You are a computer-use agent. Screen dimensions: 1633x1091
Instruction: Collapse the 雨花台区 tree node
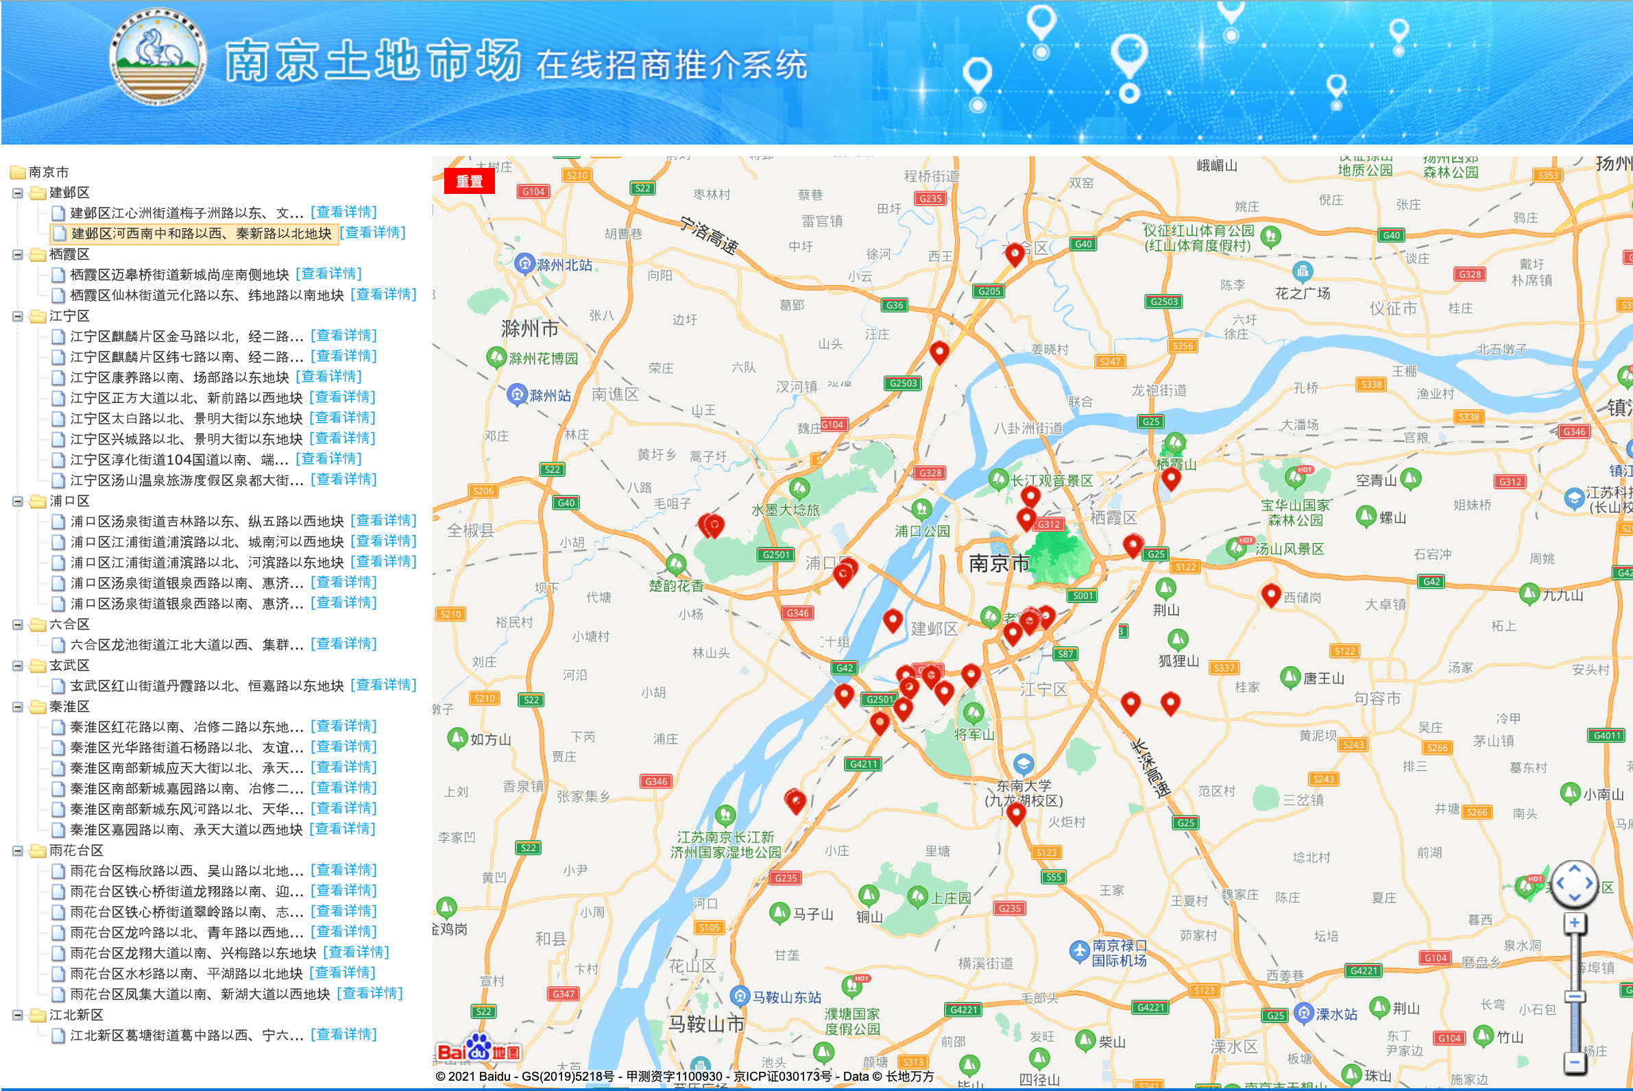pos(18,850)
